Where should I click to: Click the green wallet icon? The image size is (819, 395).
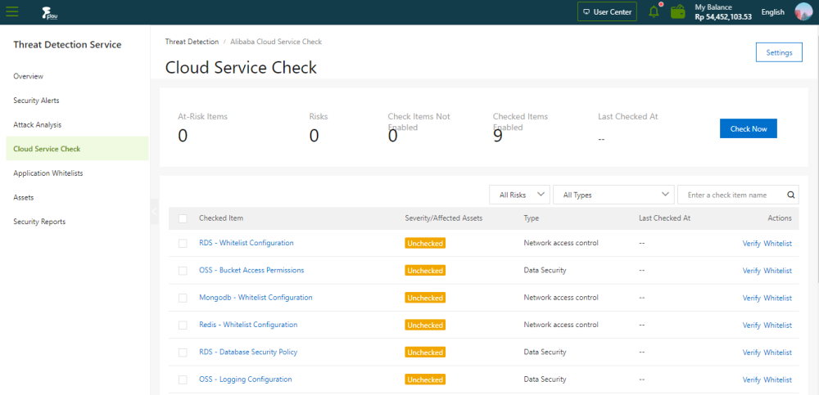(678, 11)
